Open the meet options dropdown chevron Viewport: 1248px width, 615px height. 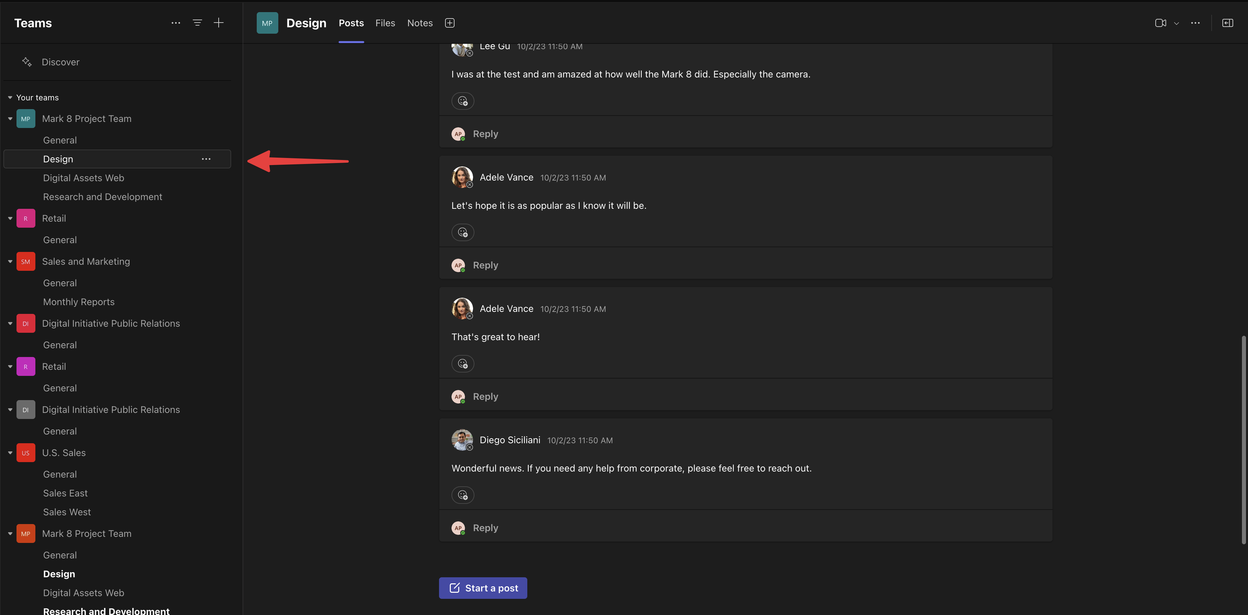[1176, 23]
